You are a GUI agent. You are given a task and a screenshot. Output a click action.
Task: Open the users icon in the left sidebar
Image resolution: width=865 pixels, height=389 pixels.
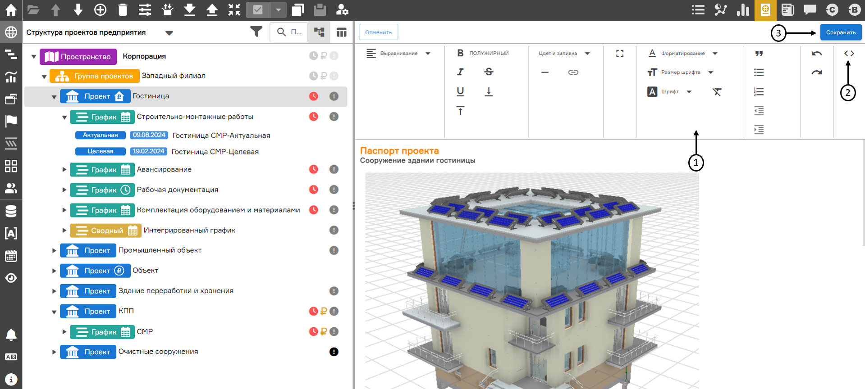[11, 188]
